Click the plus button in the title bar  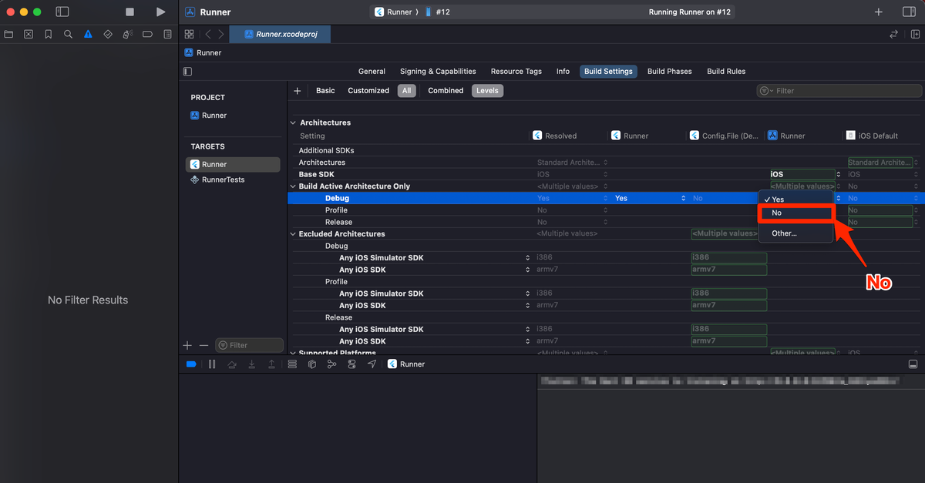pos(879,12)
